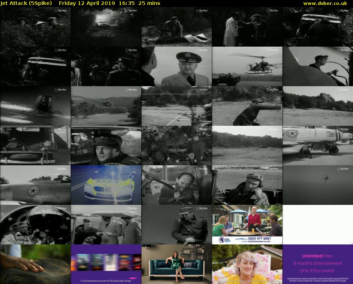Select the thumbnail of a figure inside a dark car
353x284 pixels.
click(318, 27)
